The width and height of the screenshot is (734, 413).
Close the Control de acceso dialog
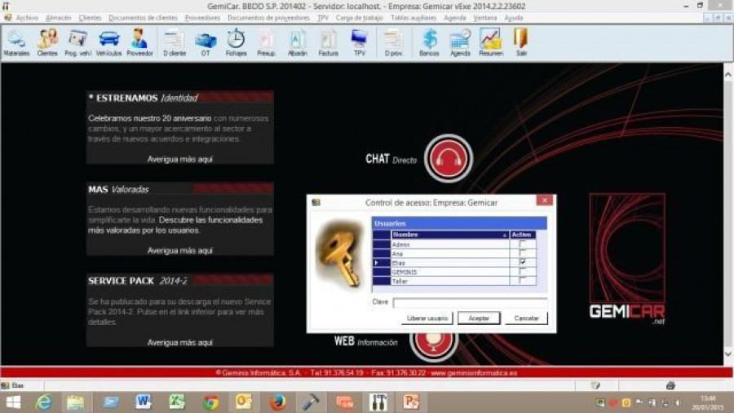click(545, 200)
